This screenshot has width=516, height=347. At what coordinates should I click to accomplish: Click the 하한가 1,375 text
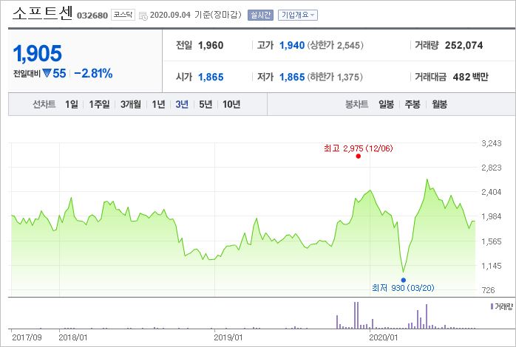[x=335, y=78]
